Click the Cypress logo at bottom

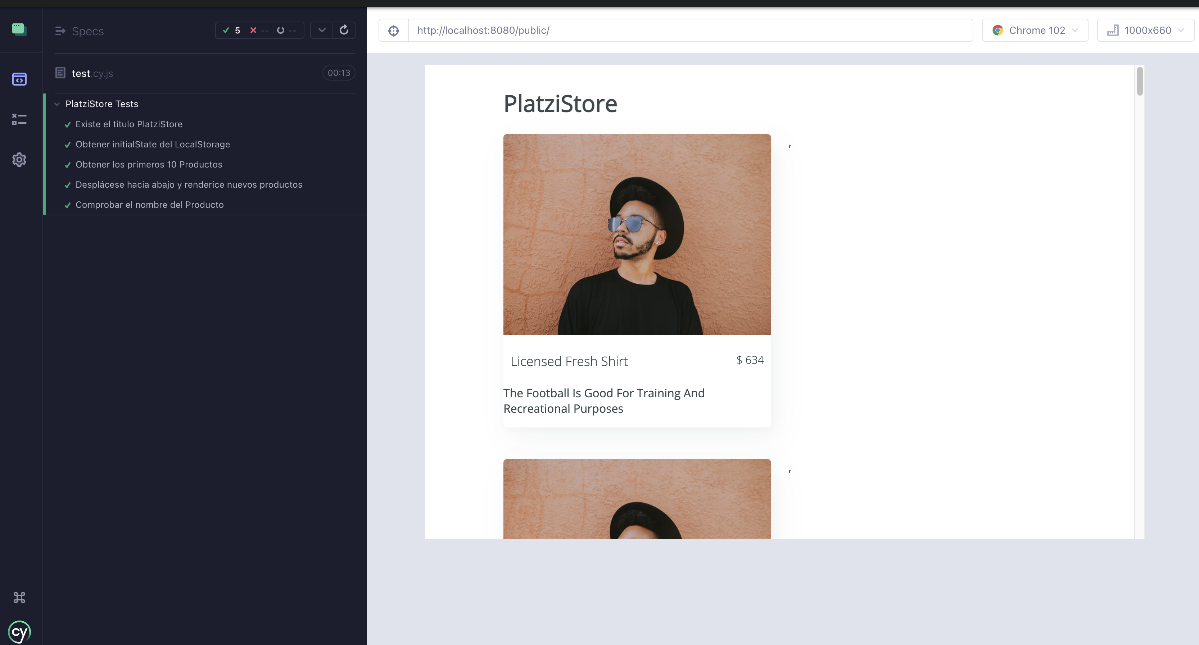pyautogui.click(x=19, y=631)
